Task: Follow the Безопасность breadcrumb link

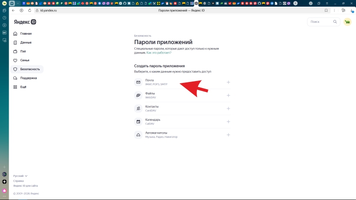Action: 142,36
